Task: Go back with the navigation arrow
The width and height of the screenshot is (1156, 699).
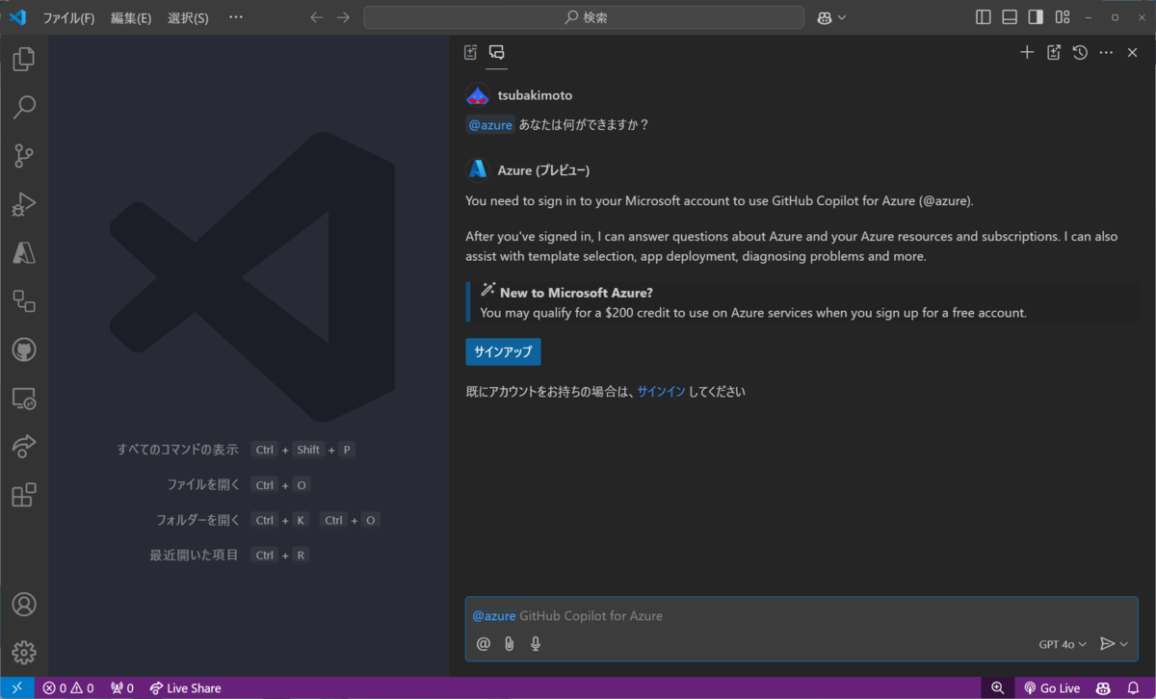Action: (317, 17)
